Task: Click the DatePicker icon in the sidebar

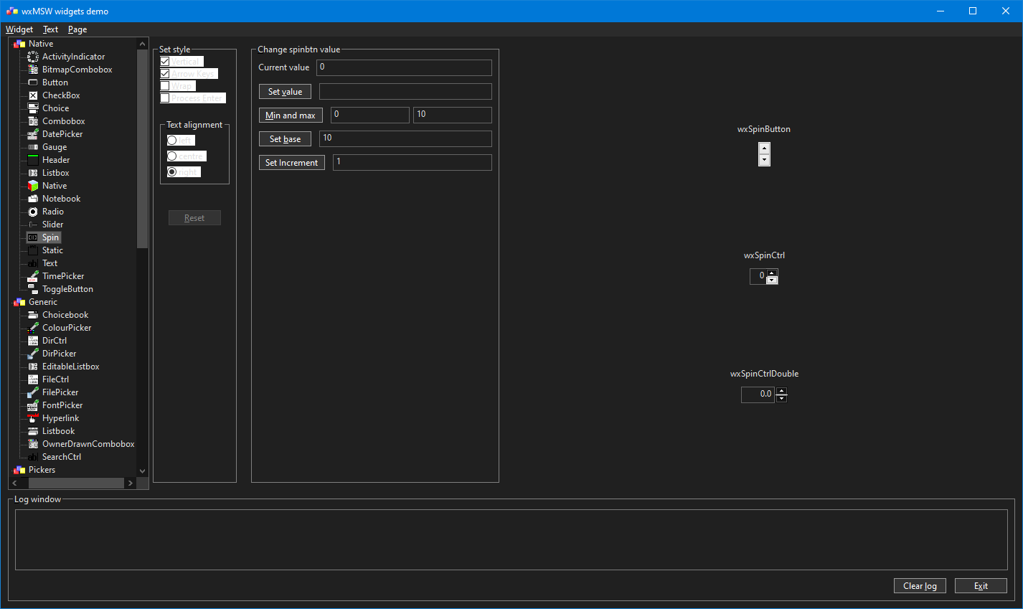Action: click(33, 133)
